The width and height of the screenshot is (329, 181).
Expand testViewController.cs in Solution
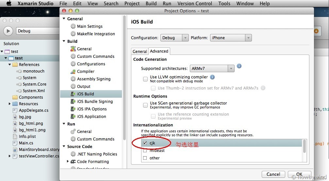point(9,156)
